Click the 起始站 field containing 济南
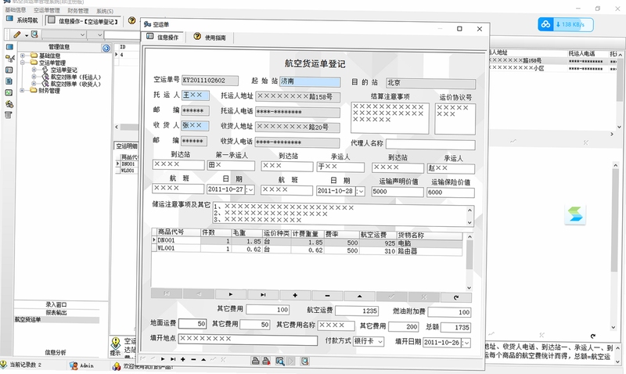The width and height of the screenshot is (626, 374). pos(310,81)
